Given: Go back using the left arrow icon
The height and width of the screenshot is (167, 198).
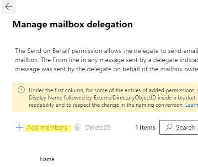Looking at the screenshot, I should [x=9, y=6].
